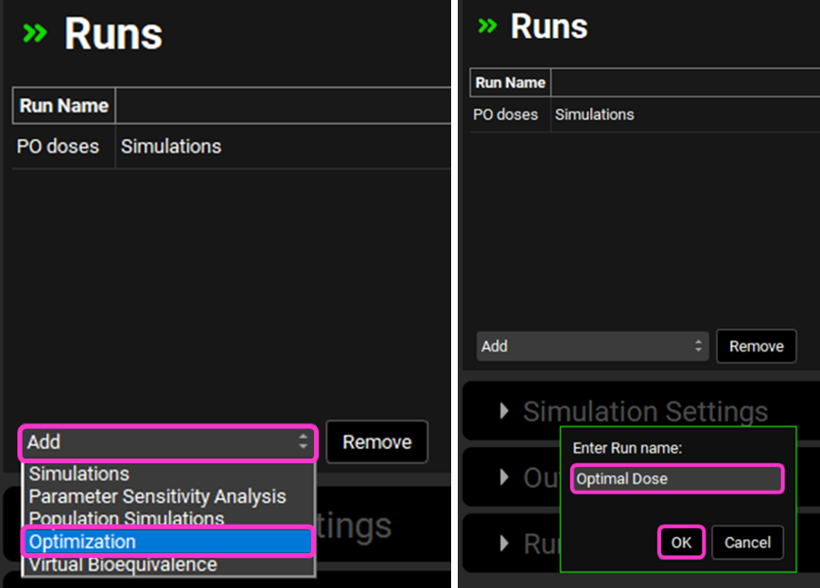Image resolution: width=820 pixels, height=588 pixels.
Task: Click the run name field containing Optimal Dose
Action: pyautogui.click(x=676, y=478)
